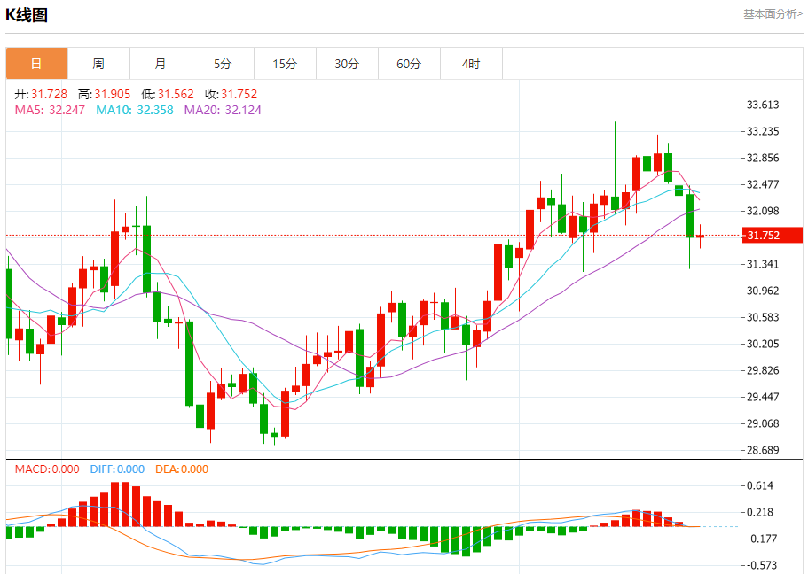Click the 30.583 price axis label
The width and height of the screenshot is (808, 574).
pyautogui.click(x=763, y=317)
